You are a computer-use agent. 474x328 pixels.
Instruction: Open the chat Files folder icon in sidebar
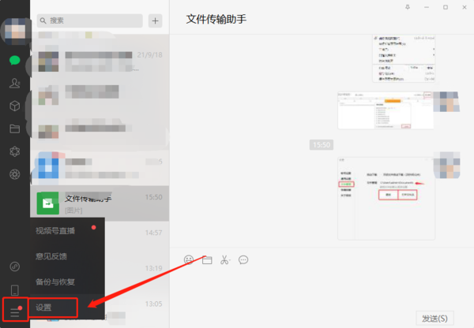click(14, 129)
